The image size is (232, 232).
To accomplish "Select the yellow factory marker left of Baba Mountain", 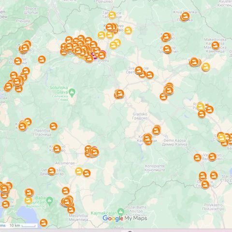I will tap(29, 200).
